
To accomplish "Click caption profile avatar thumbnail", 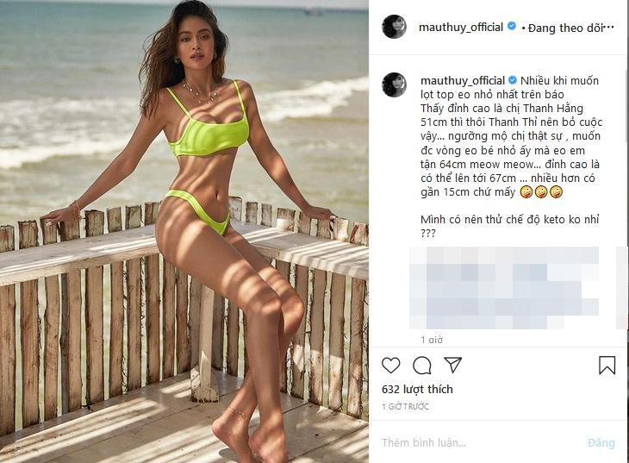I will pos(395,85).
